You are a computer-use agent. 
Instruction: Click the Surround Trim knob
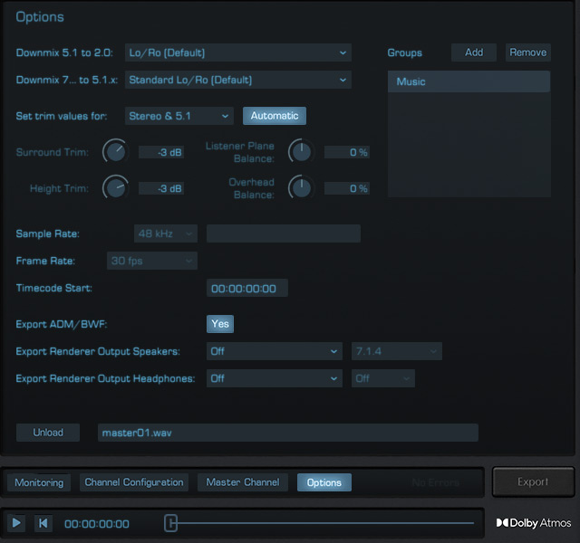pyautogui.click(x=115, y=152)
